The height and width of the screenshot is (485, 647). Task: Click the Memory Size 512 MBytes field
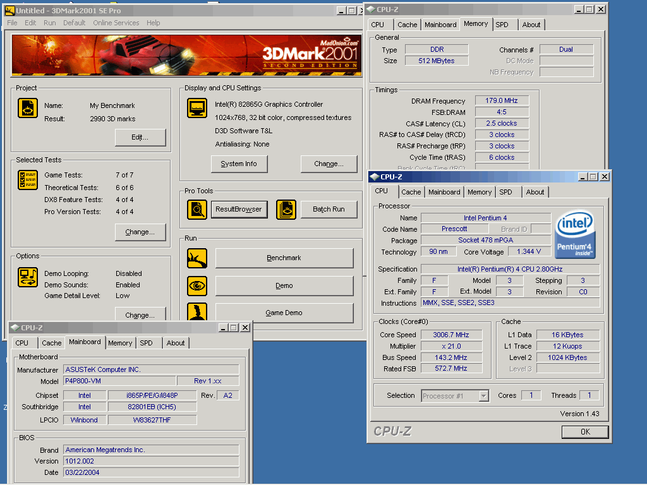click(x=437, y=61)
